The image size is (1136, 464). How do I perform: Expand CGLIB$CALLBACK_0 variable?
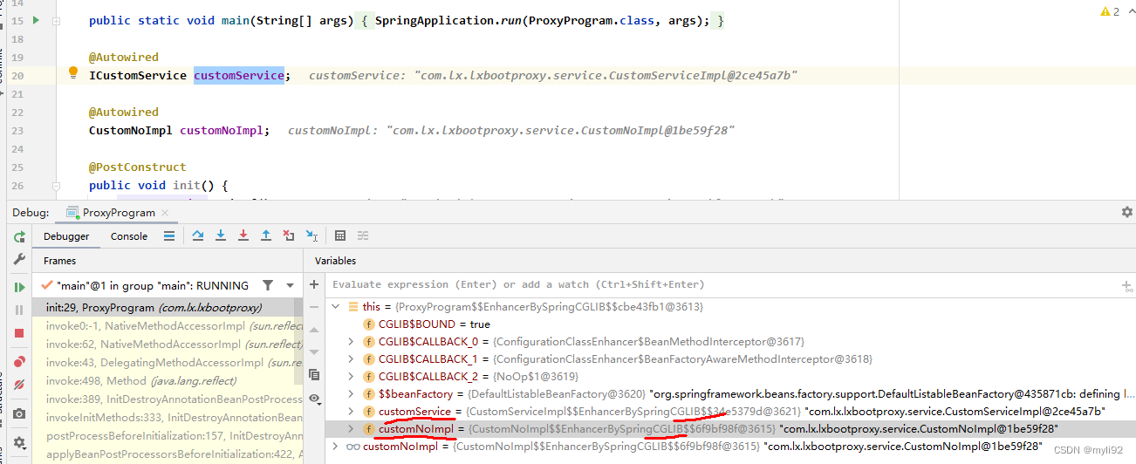352,342
